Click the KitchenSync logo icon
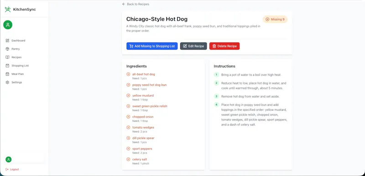Screen dimensions: 365x176 (8, 9)
